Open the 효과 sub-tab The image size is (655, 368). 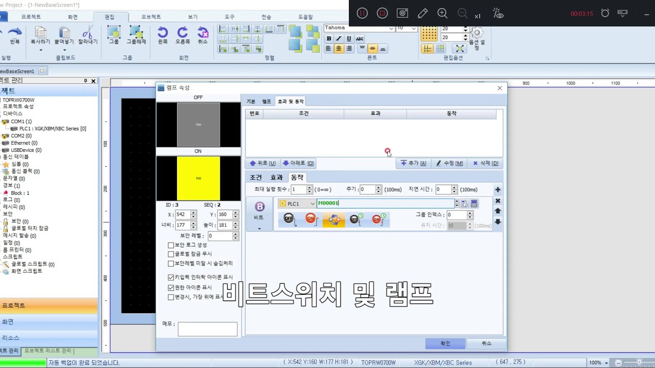coord(276,177)
